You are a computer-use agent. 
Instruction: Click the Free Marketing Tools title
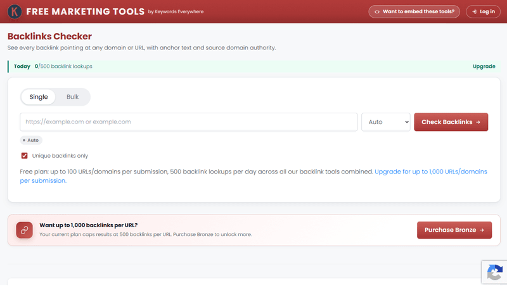click(x=86, y=11)
